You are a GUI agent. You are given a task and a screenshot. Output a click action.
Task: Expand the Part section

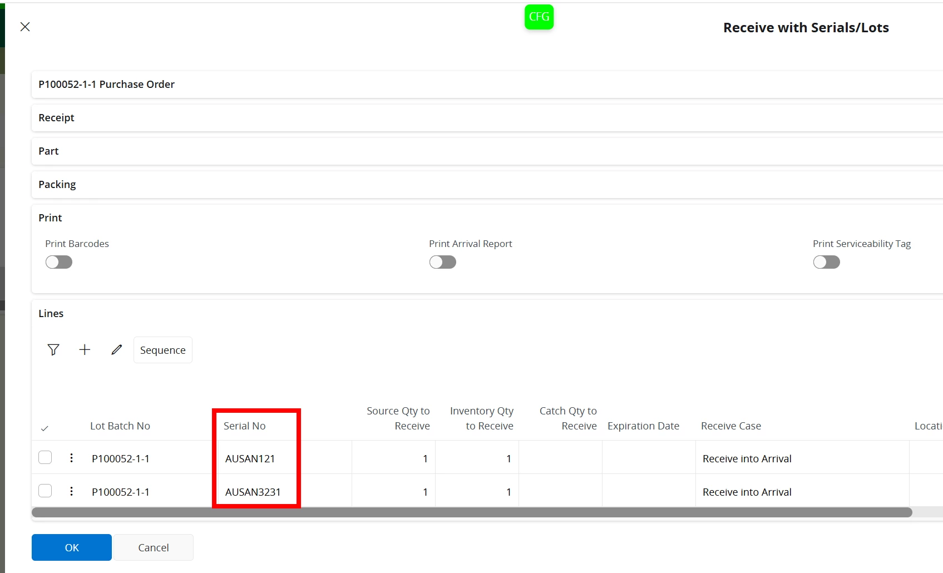pyautogui.click(x=487, y=151)
